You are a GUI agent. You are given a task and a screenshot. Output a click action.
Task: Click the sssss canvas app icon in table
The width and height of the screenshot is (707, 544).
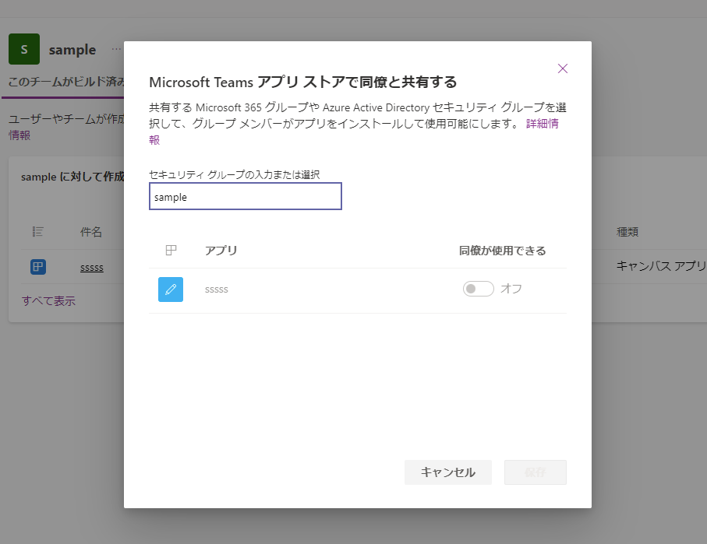(38, 267)
